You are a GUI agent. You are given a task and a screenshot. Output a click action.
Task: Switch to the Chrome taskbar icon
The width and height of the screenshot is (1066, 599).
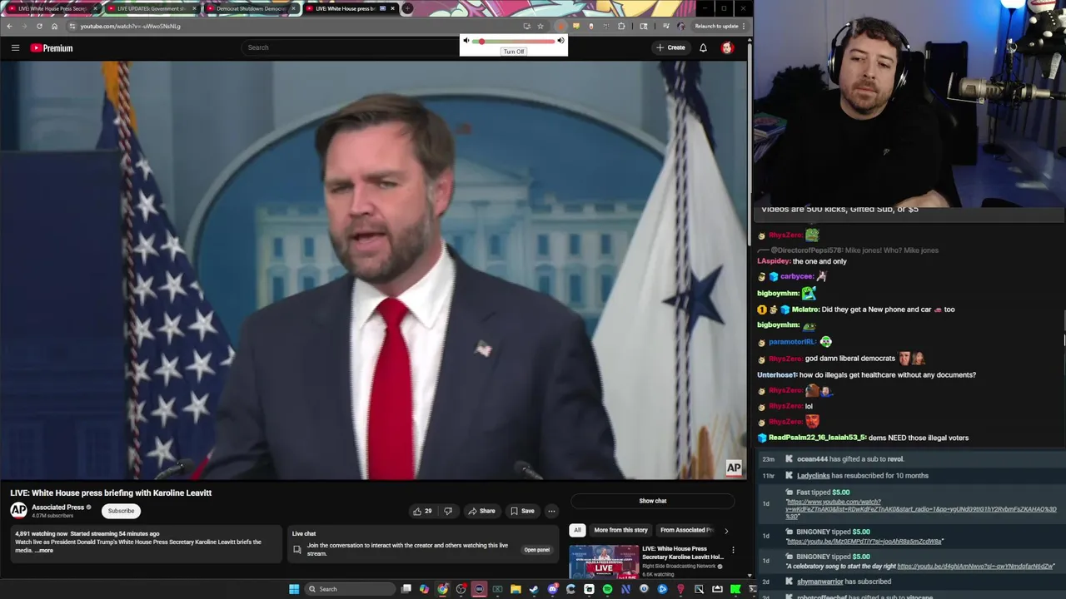click(x=442, y=589)
